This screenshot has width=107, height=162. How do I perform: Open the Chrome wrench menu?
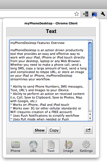click(103, 14)
